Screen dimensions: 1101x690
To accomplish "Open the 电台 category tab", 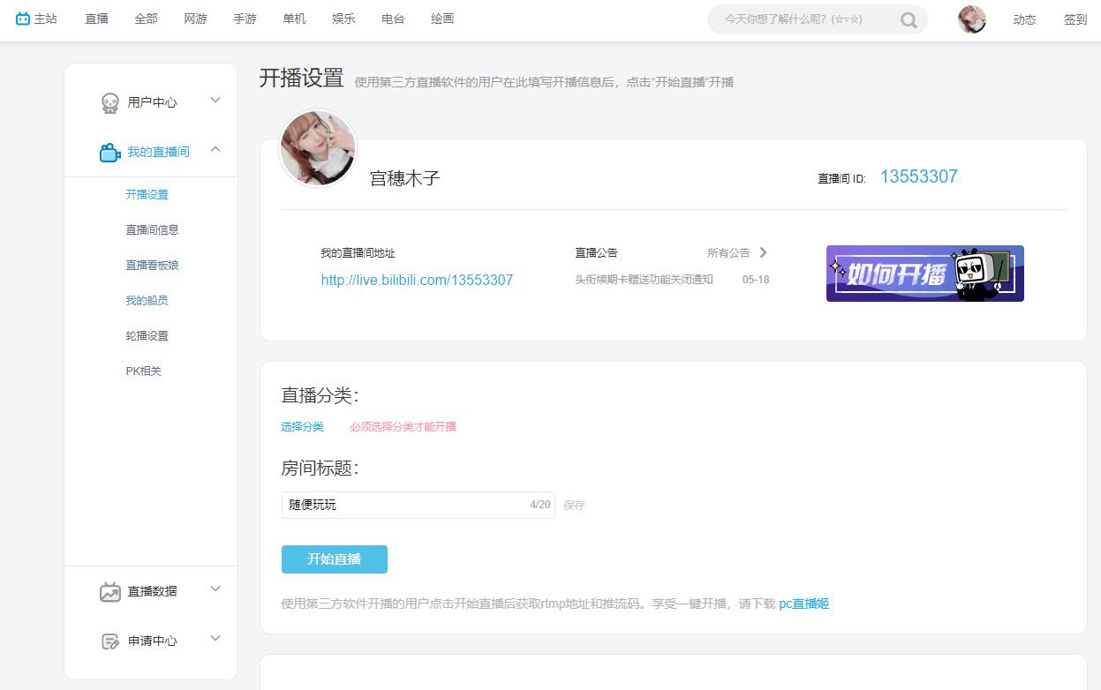I will click(x=392, y=18).
